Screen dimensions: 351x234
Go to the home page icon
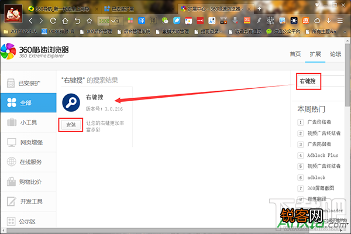(65, 21)
